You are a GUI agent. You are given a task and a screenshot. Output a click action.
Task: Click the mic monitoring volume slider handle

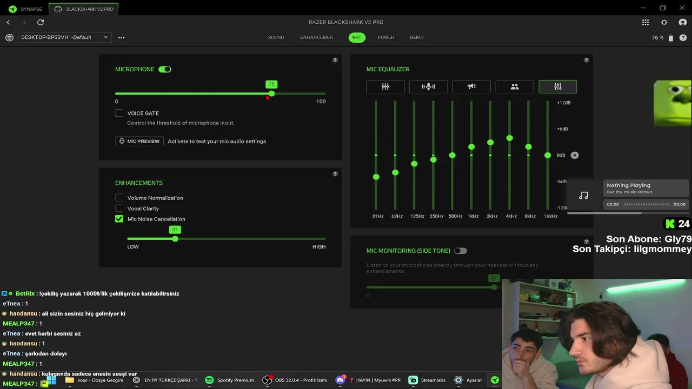(x=494, y=287)
